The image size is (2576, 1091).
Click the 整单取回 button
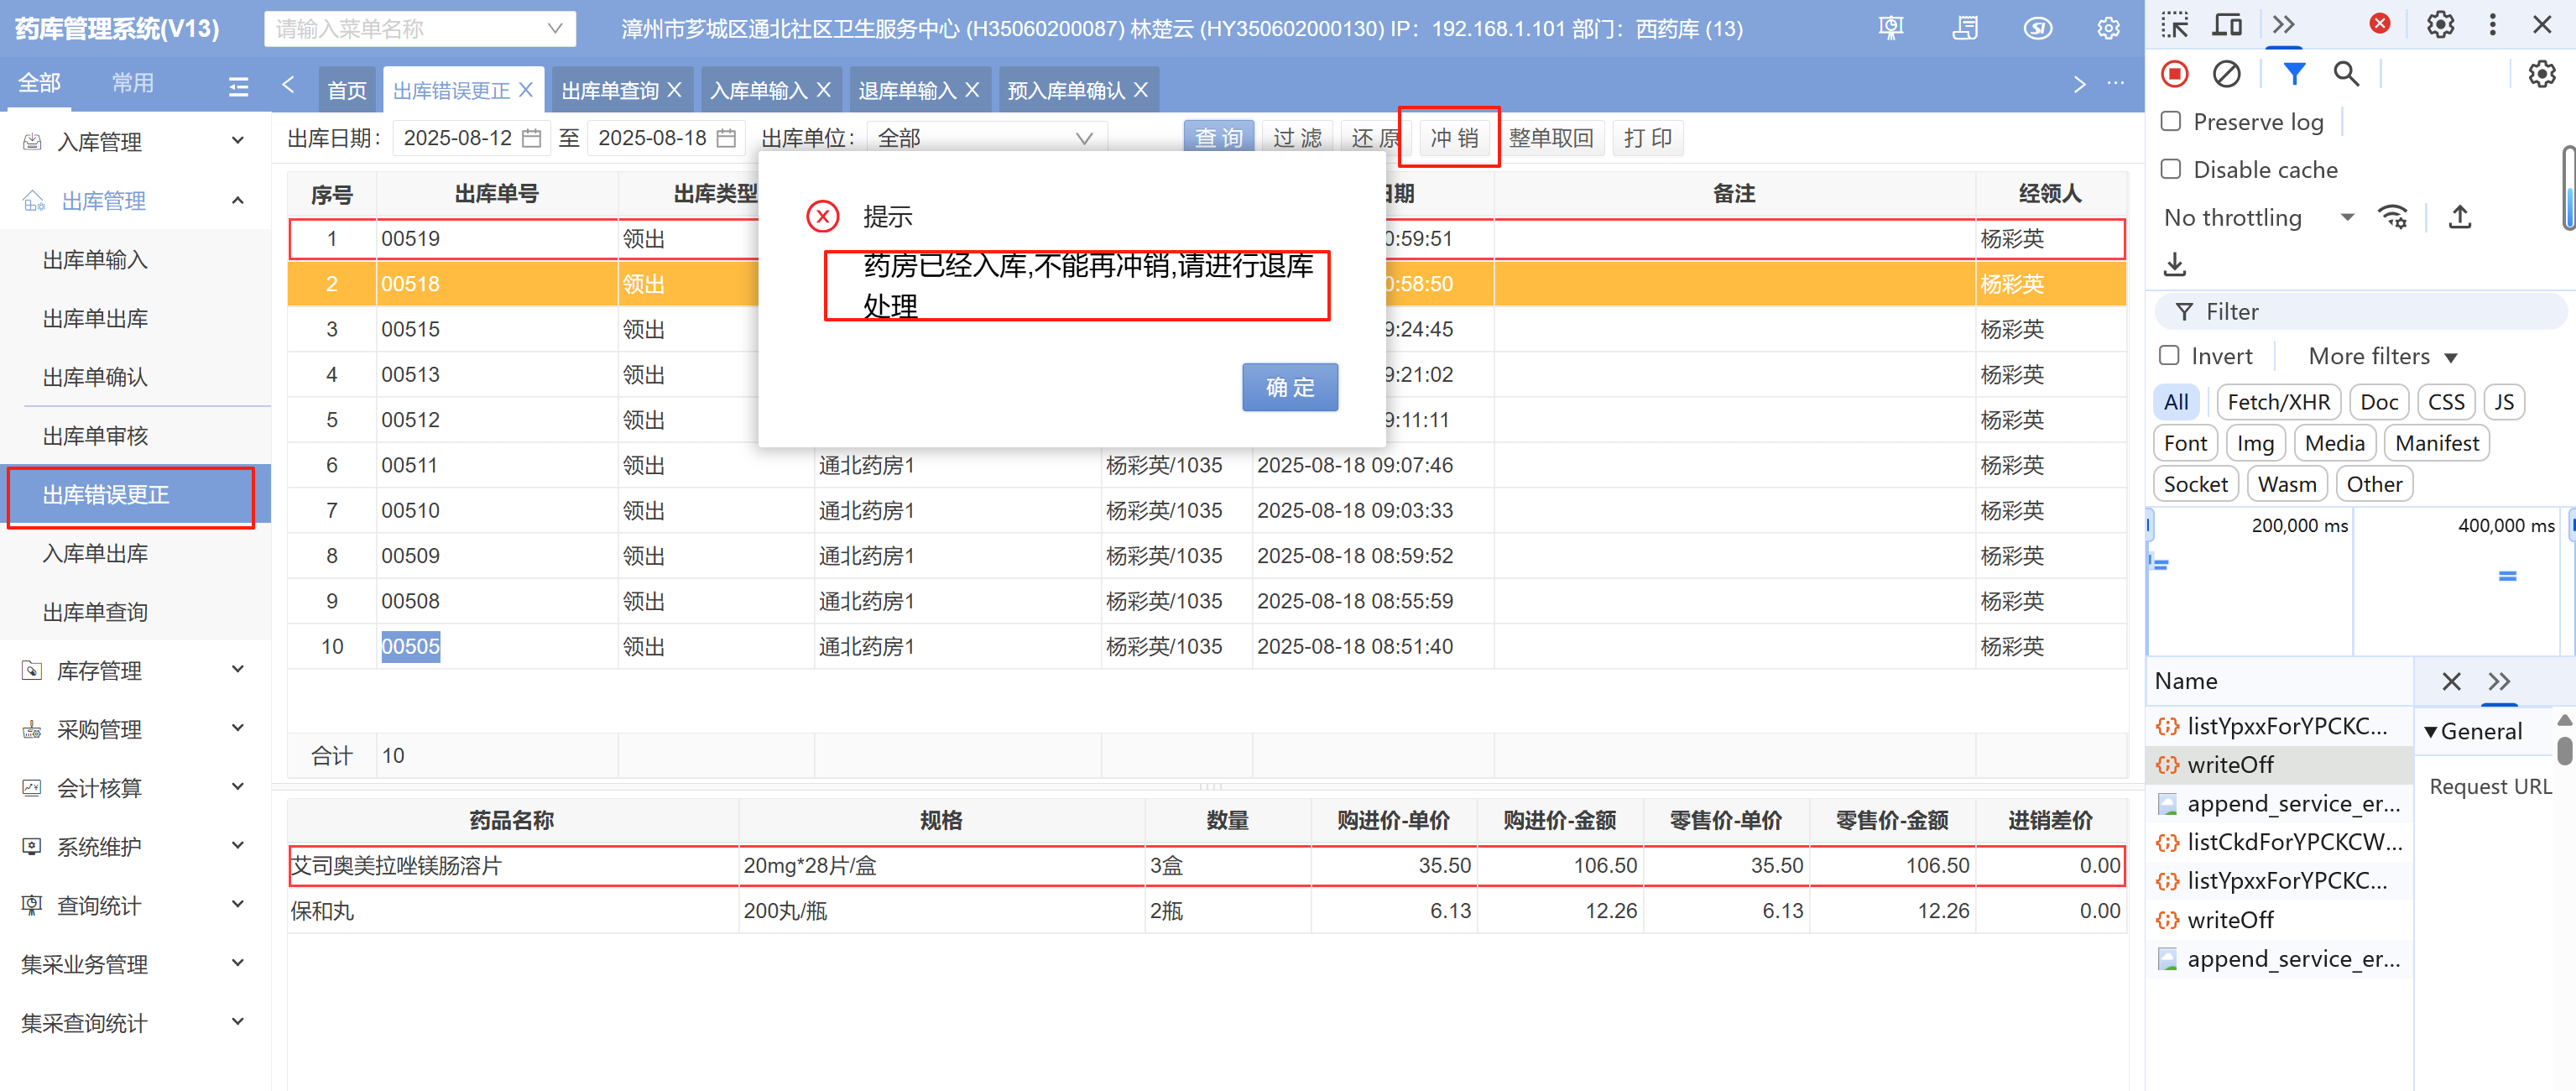(x=1549, y=138)
